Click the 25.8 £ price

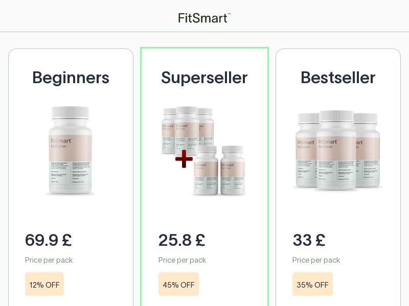click(181, 240)
